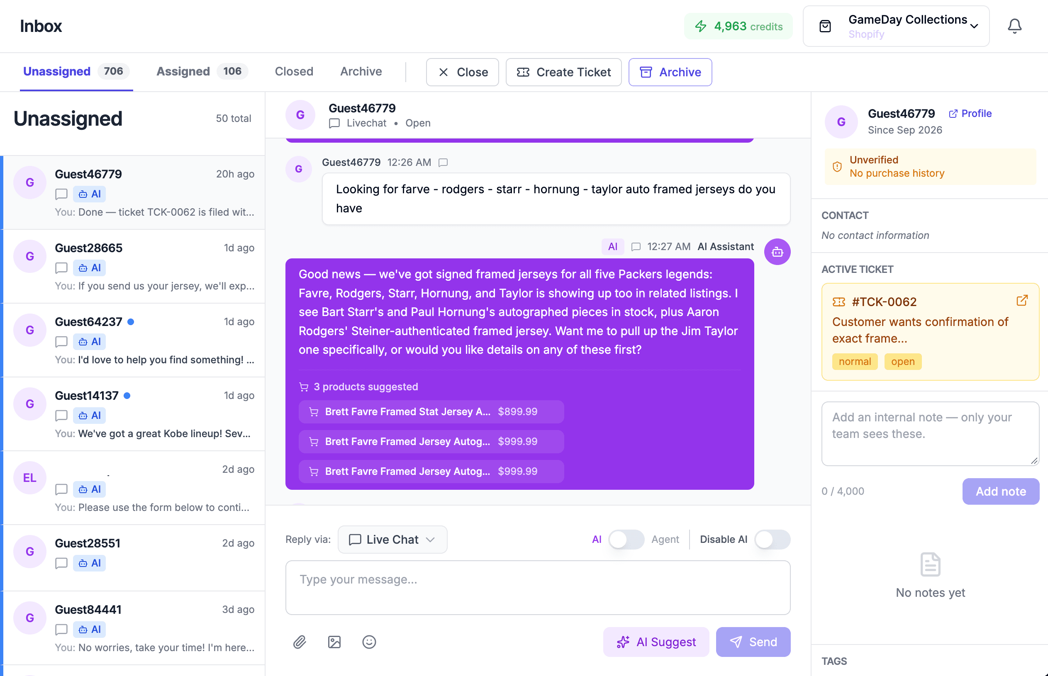Toggle the Disable AI switch
This screenshot has height=676, width=1048.
click(772, 540)
